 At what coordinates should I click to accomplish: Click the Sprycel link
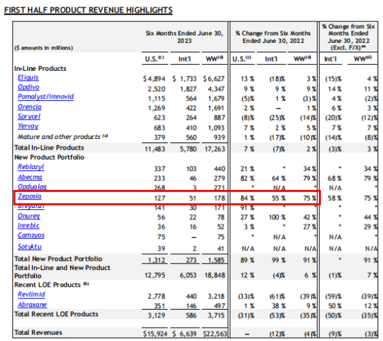click(x=29, y=116)
